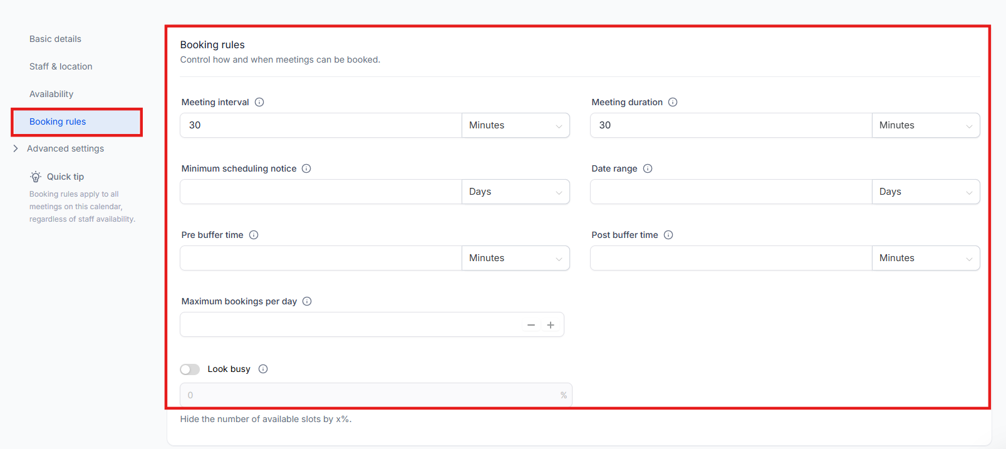The height and width of the screenshot is (449, 1006).
Task: Increase maximum bookings per day with plus
Action: click(551, 325)
